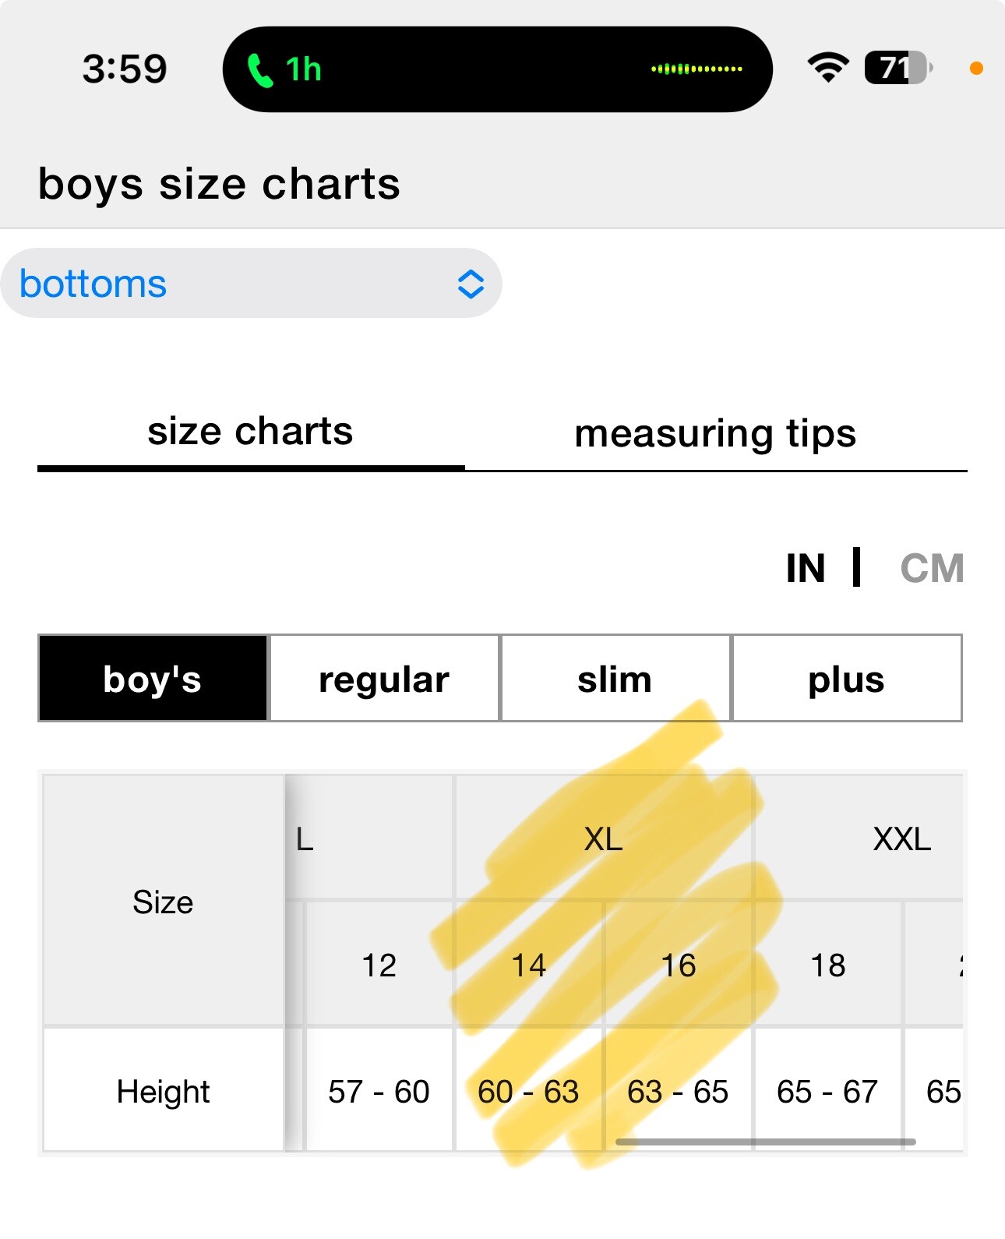Select the slim fit option
The height and width of the screenshot is (1239, 1005).
[x=615, y=678]
